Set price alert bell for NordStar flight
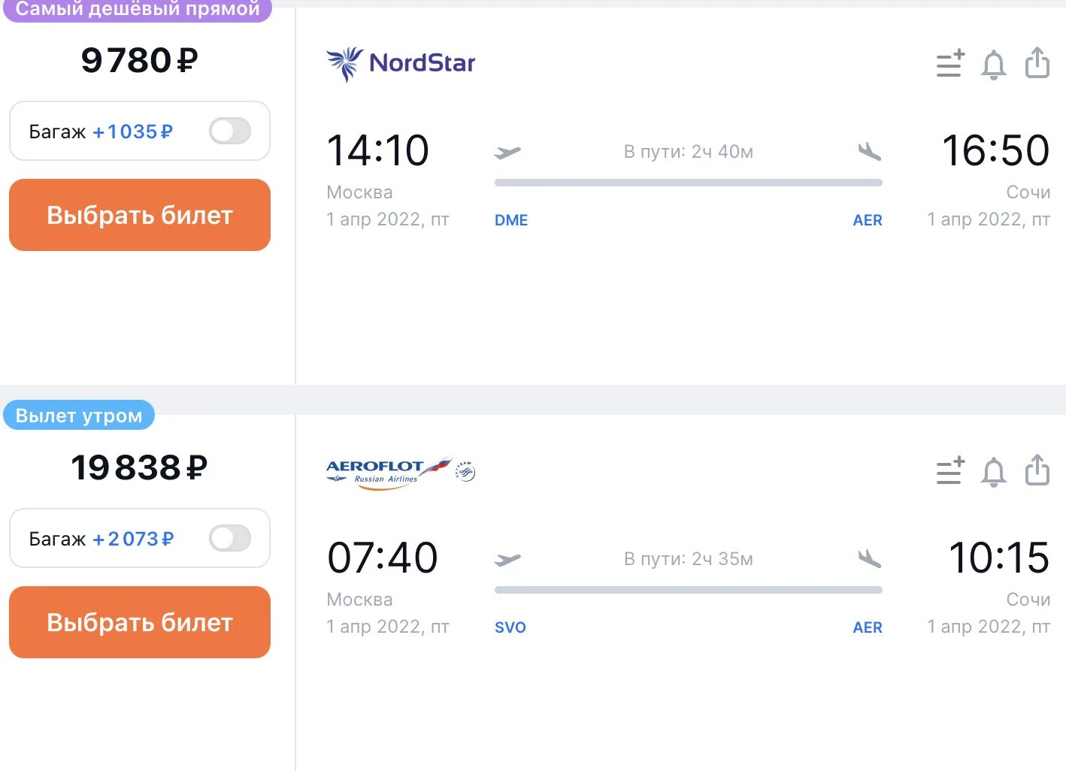 click(994, 65)
